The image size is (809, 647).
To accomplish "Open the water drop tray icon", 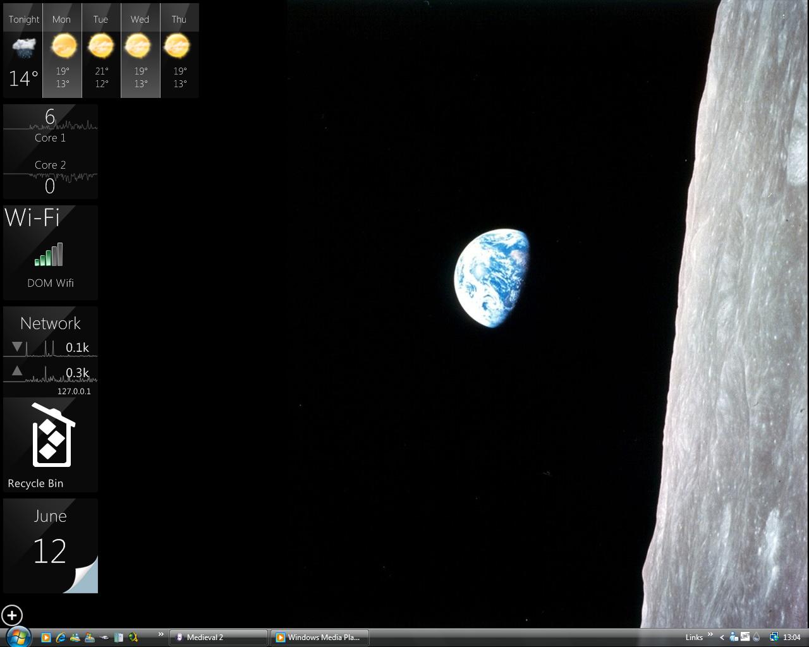I will [756, 638].
